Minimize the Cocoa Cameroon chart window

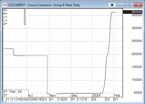point(121,5)
